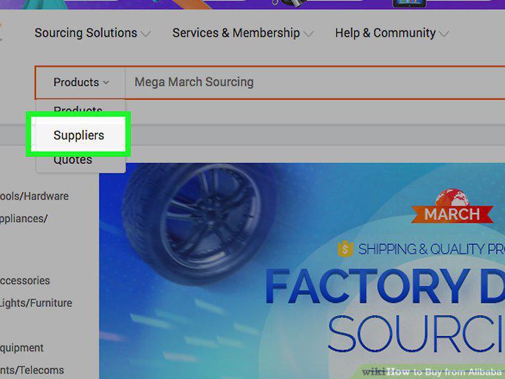Choose the Products option in the dropdown list
The image size is (505, 379).
pos(78,110)
